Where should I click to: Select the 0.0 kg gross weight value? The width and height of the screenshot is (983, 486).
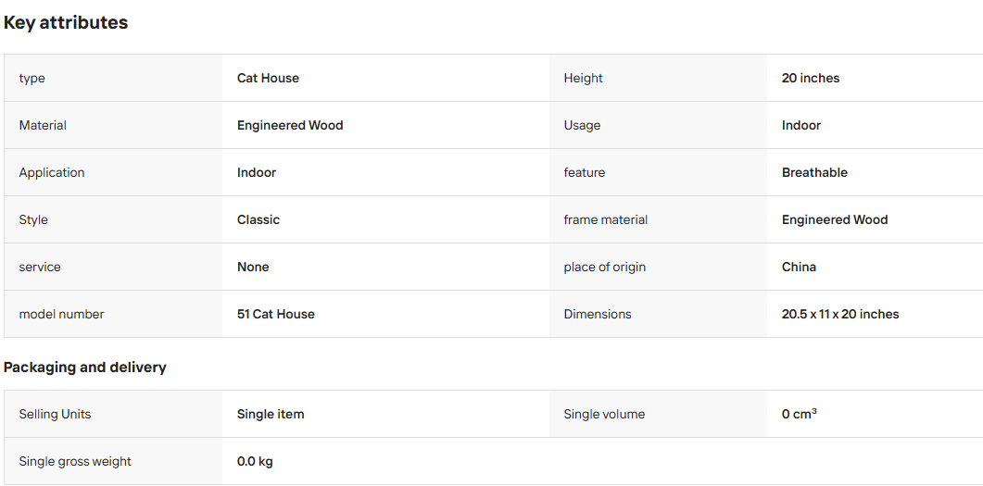(255, 462)
